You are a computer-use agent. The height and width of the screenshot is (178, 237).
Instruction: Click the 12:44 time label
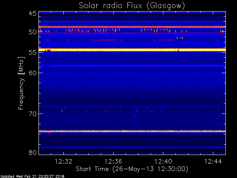213,161
